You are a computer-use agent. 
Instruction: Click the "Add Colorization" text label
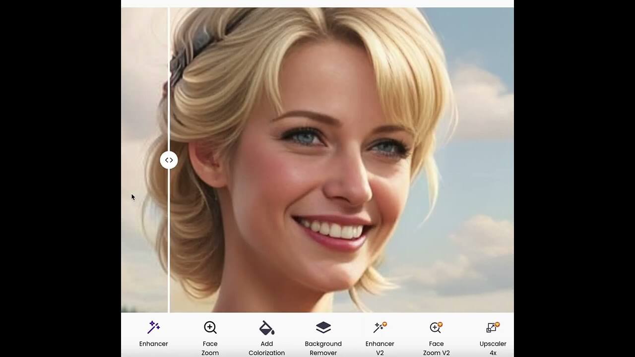266,348
